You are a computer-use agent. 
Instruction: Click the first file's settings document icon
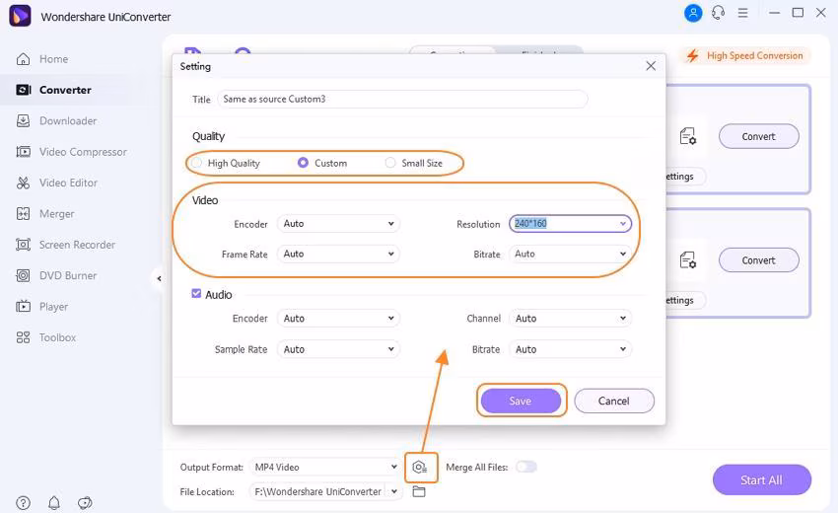(x=688, y=136)
